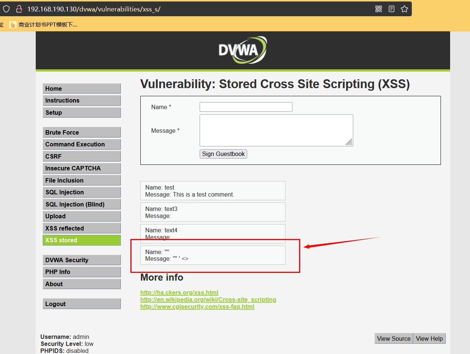Viewport: 470px width, 354px height.
Task: Open XSS reflected page
Action: [x=82, y=228]
